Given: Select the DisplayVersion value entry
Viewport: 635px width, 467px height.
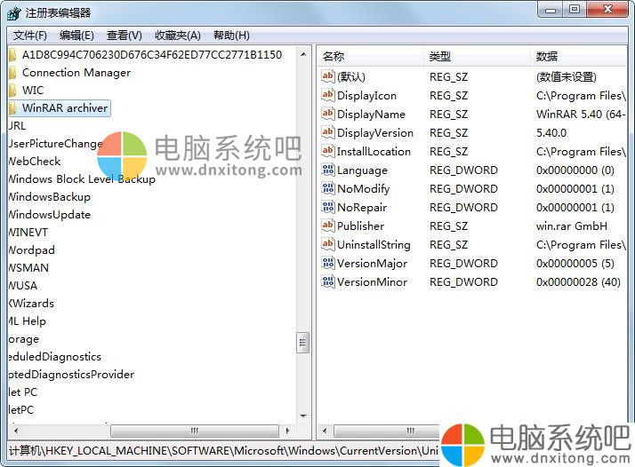Looking at the screenshot, I should 375,132.
